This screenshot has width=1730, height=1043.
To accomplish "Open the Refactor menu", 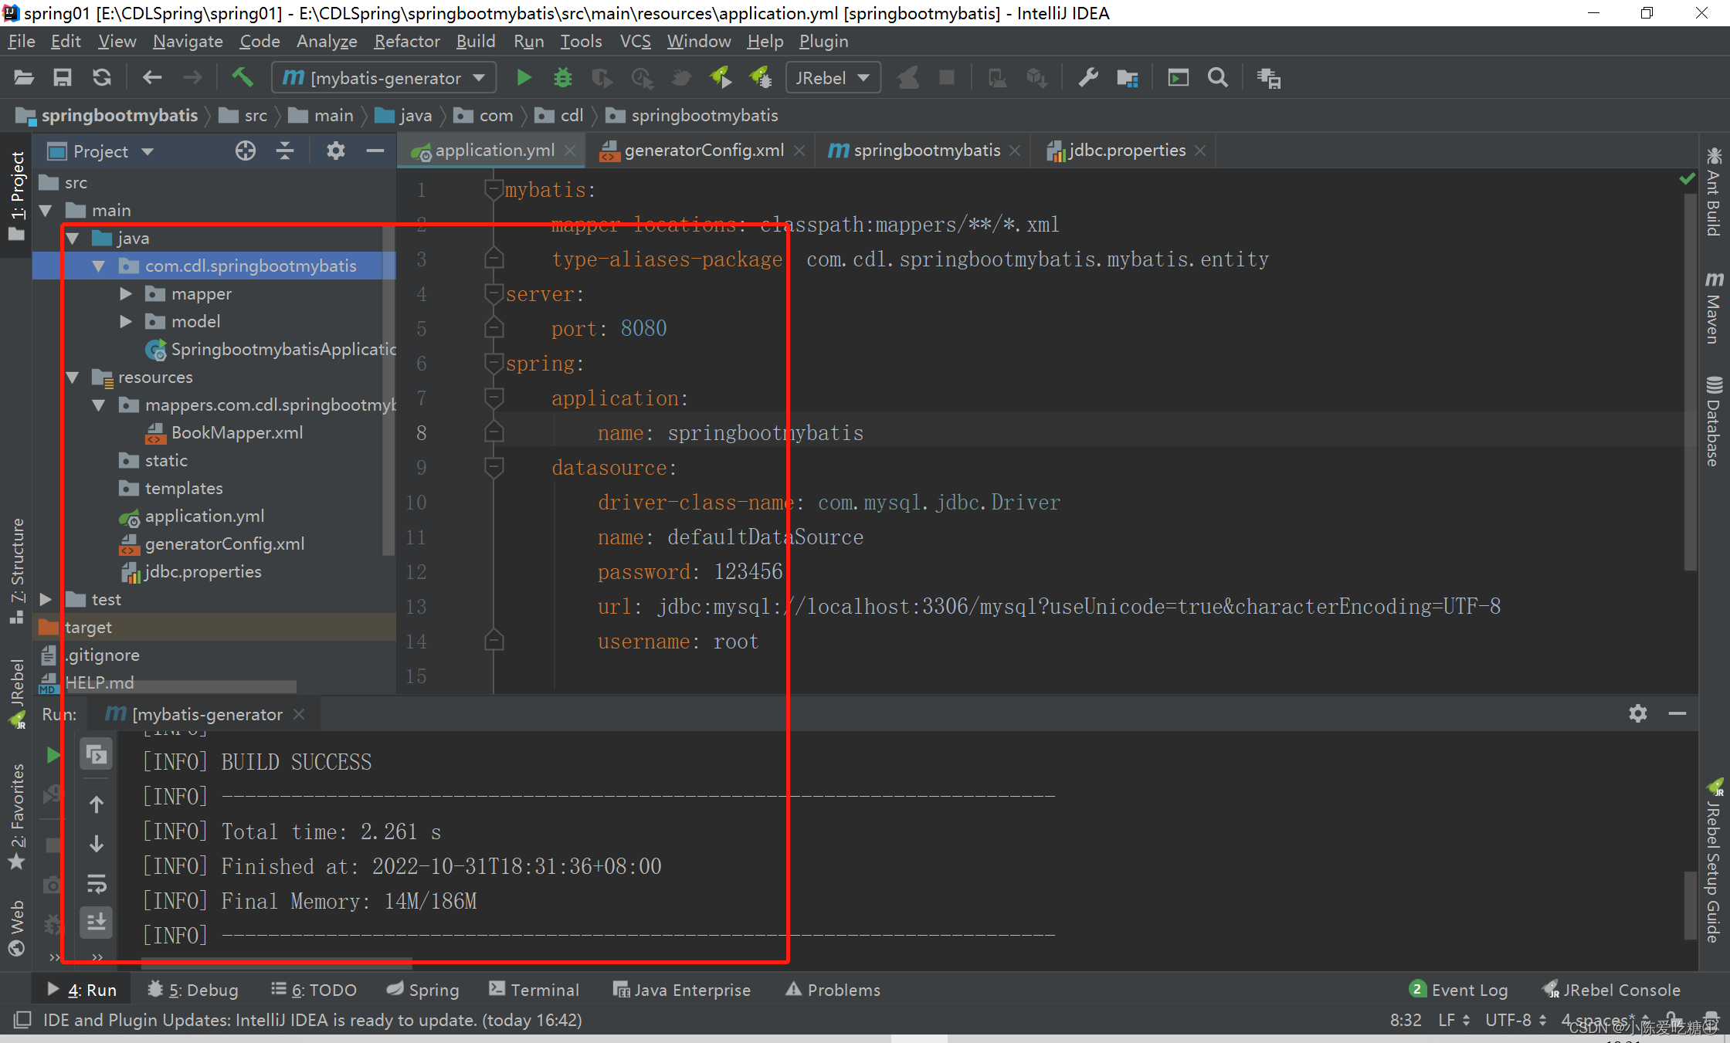I will click(x=407, y=41).
